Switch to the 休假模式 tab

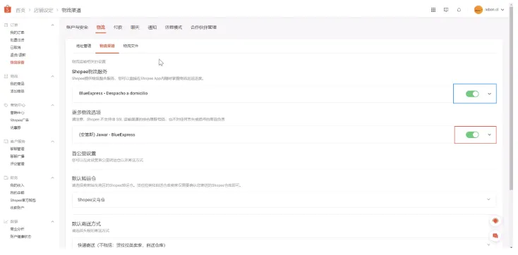174,27
